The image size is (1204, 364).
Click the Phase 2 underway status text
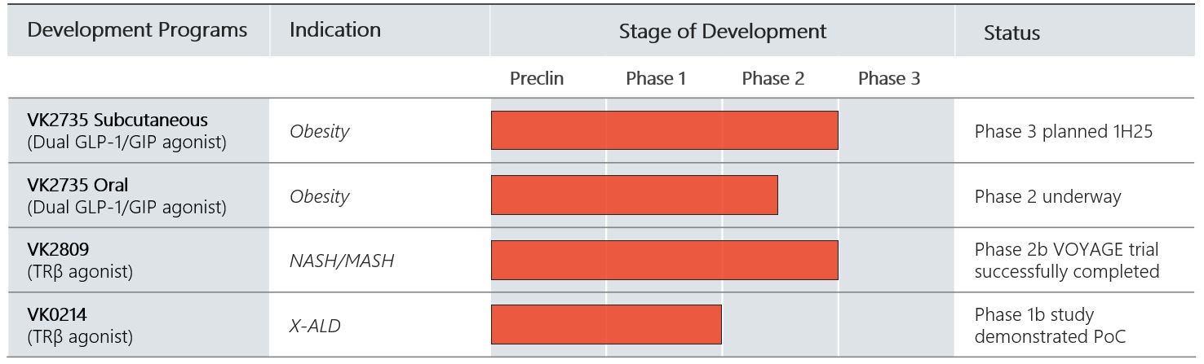pyautogui.click(x=1047, y=196)
